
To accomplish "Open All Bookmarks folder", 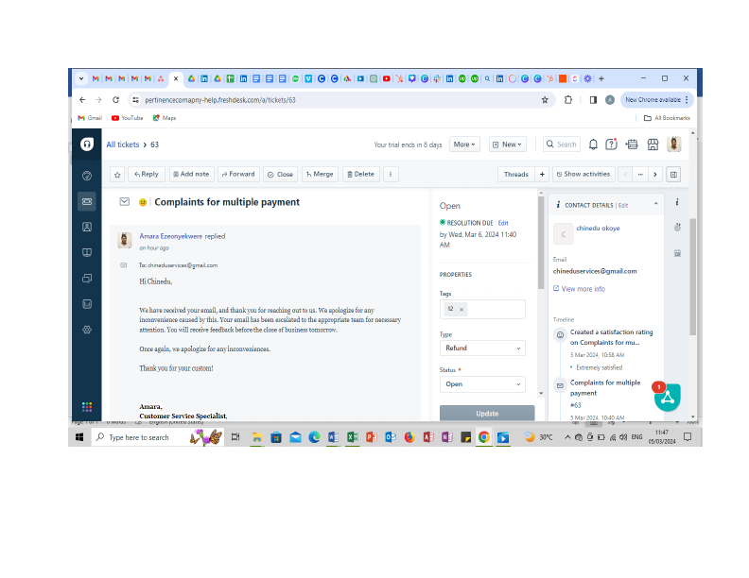I will click(667, 118).
